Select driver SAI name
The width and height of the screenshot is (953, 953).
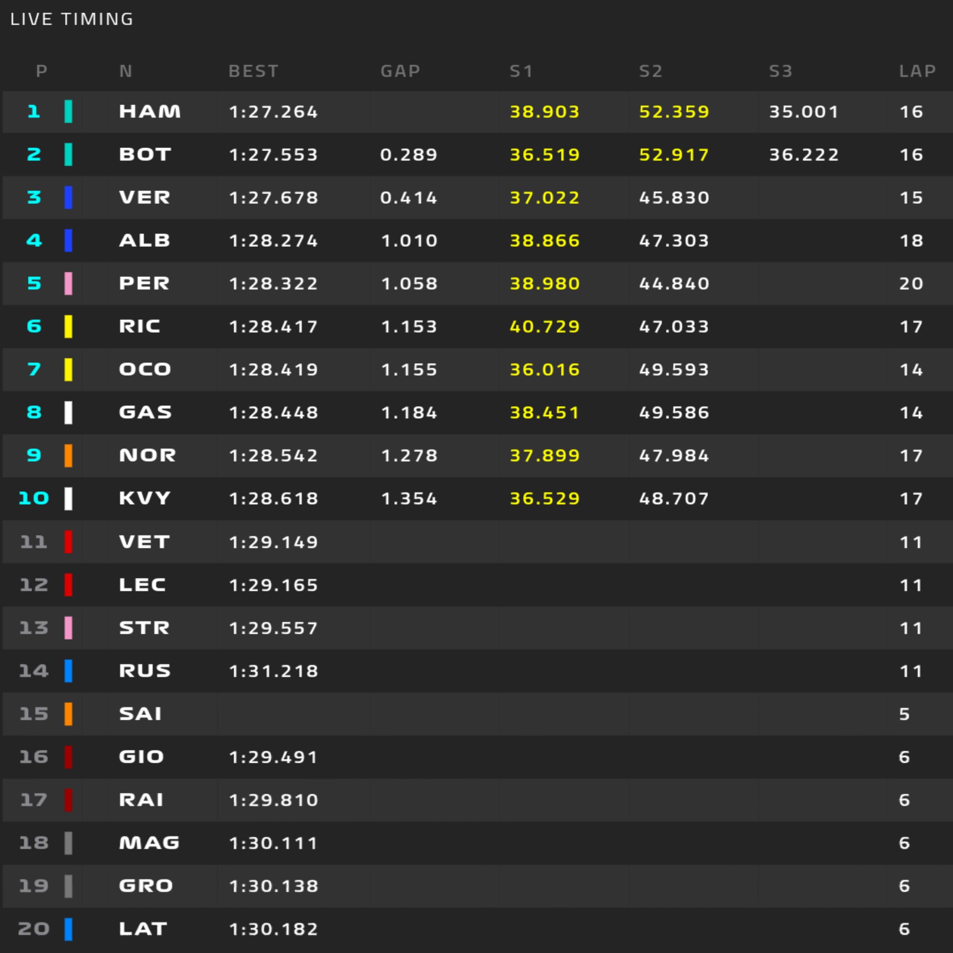[141, 714]
